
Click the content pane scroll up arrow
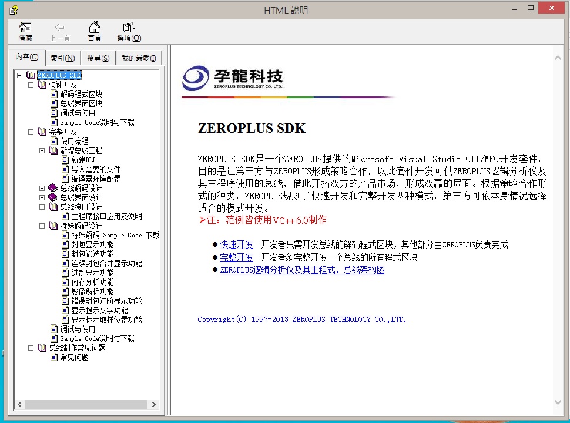pyautogui.click(x=558, y=58)
